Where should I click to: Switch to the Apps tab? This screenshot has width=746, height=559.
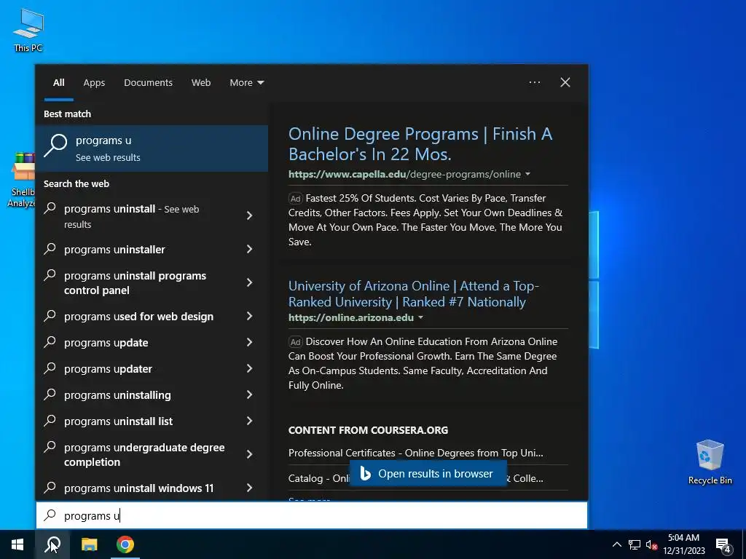coord(94,83)
